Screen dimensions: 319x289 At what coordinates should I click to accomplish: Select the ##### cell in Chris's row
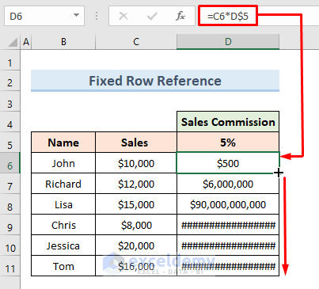coord(228,225)
